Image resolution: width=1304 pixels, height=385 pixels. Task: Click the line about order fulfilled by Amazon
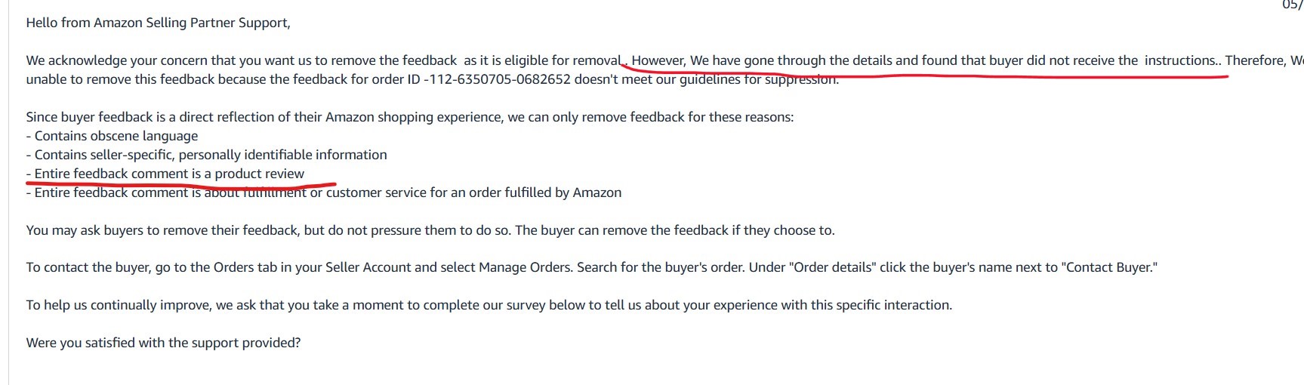tap(324, 192)
